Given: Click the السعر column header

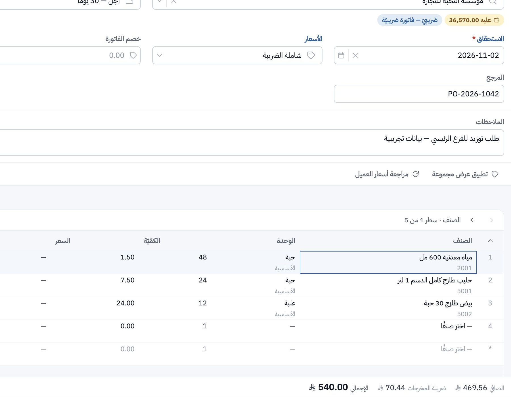Looking at the screenshot, I should point(62,241).
